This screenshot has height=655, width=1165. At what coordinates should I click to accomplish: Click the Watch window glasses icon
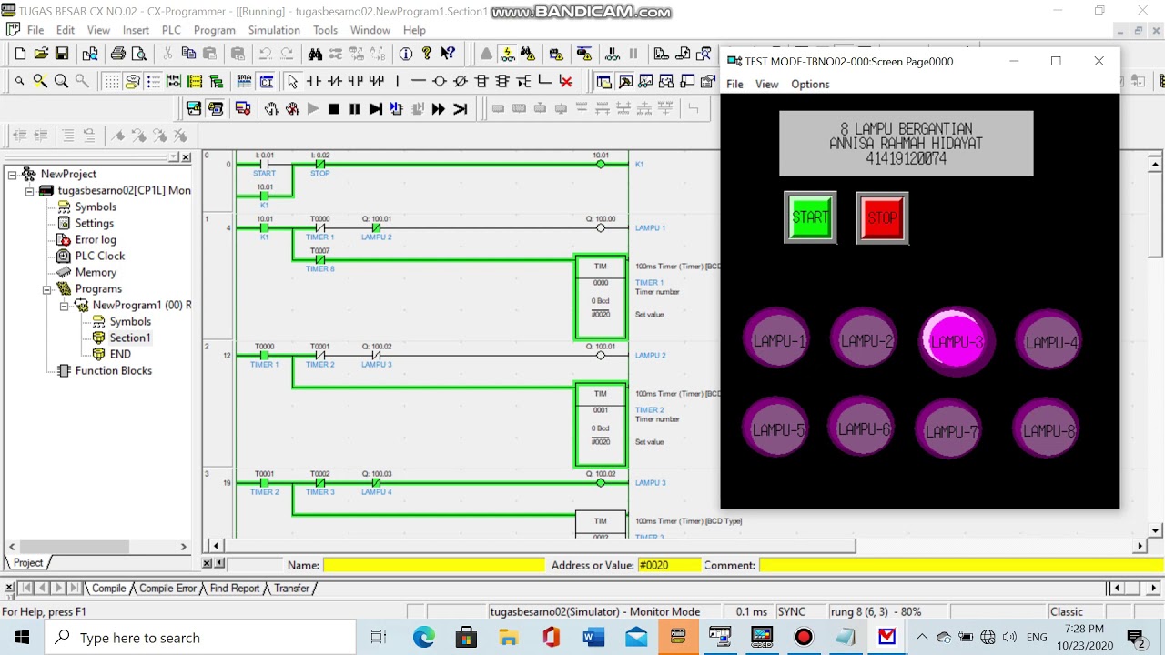point(645,81)
